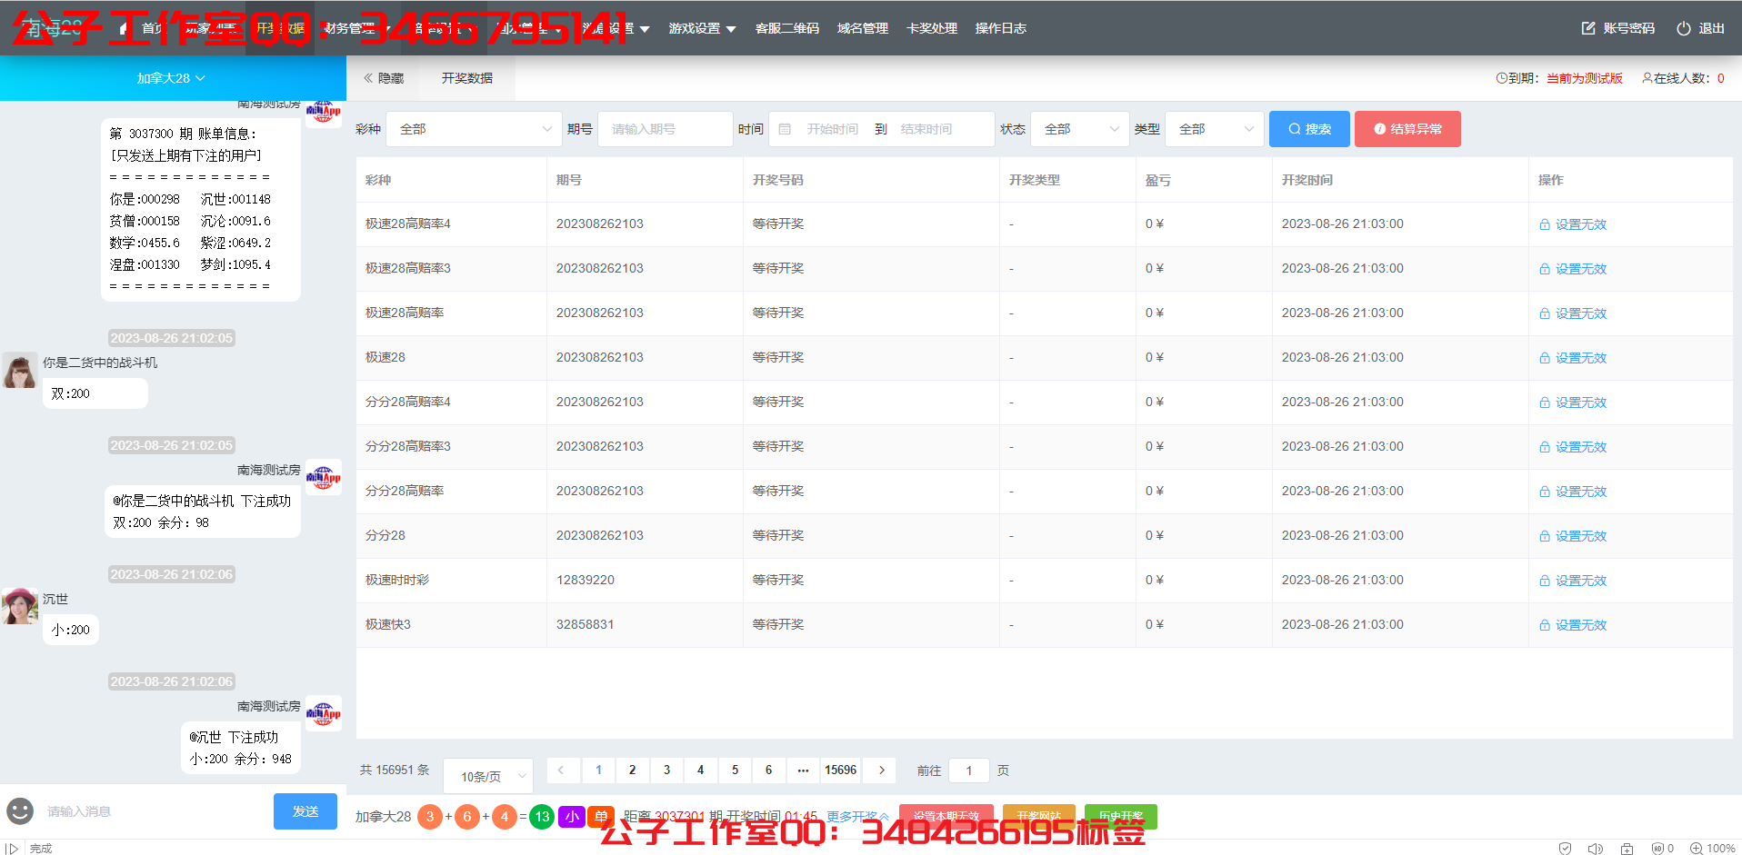
Task: Click the user icon next to 在线人数
Action: [x=1647, y=78]
